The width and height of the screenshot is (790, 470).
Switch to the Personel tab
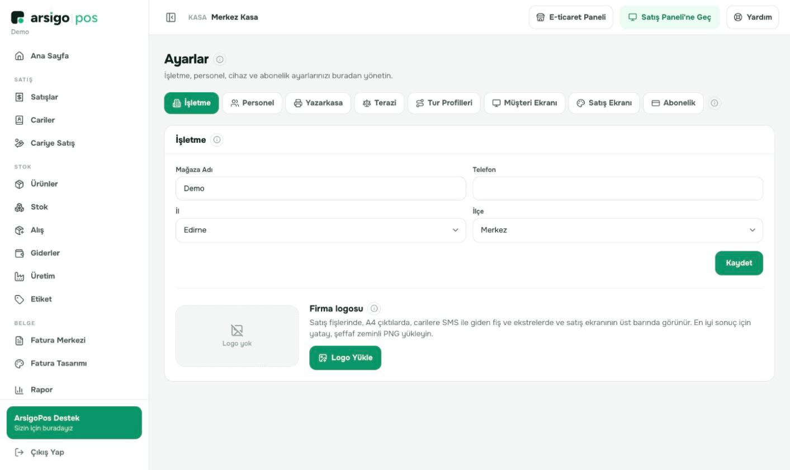(x=252, y=103)
